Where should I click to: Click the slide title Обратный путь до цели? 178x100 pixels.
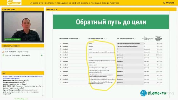click(x=111, y=22)
